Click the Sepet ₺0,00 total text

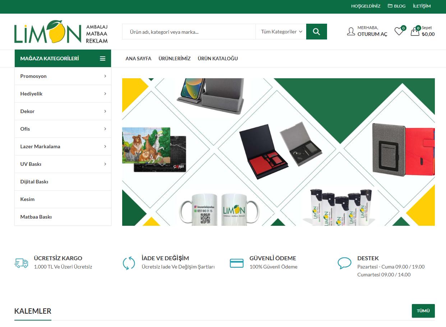tap(428, 31)
